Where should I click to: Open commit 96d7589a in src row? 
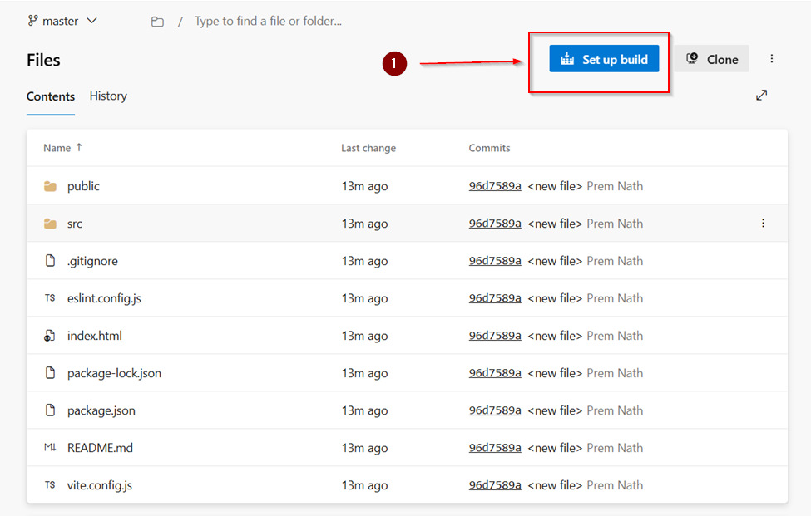click(x=495, y=224)
